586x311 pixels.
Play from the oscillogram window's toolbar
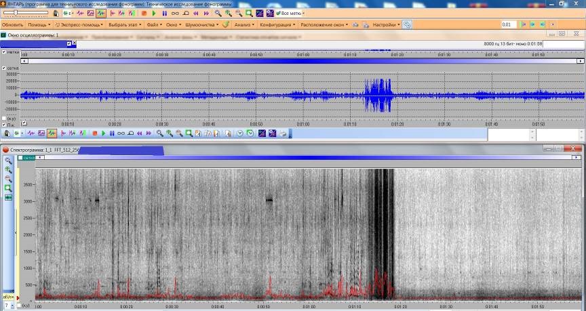pyautogui.click(x=104, y=133)
